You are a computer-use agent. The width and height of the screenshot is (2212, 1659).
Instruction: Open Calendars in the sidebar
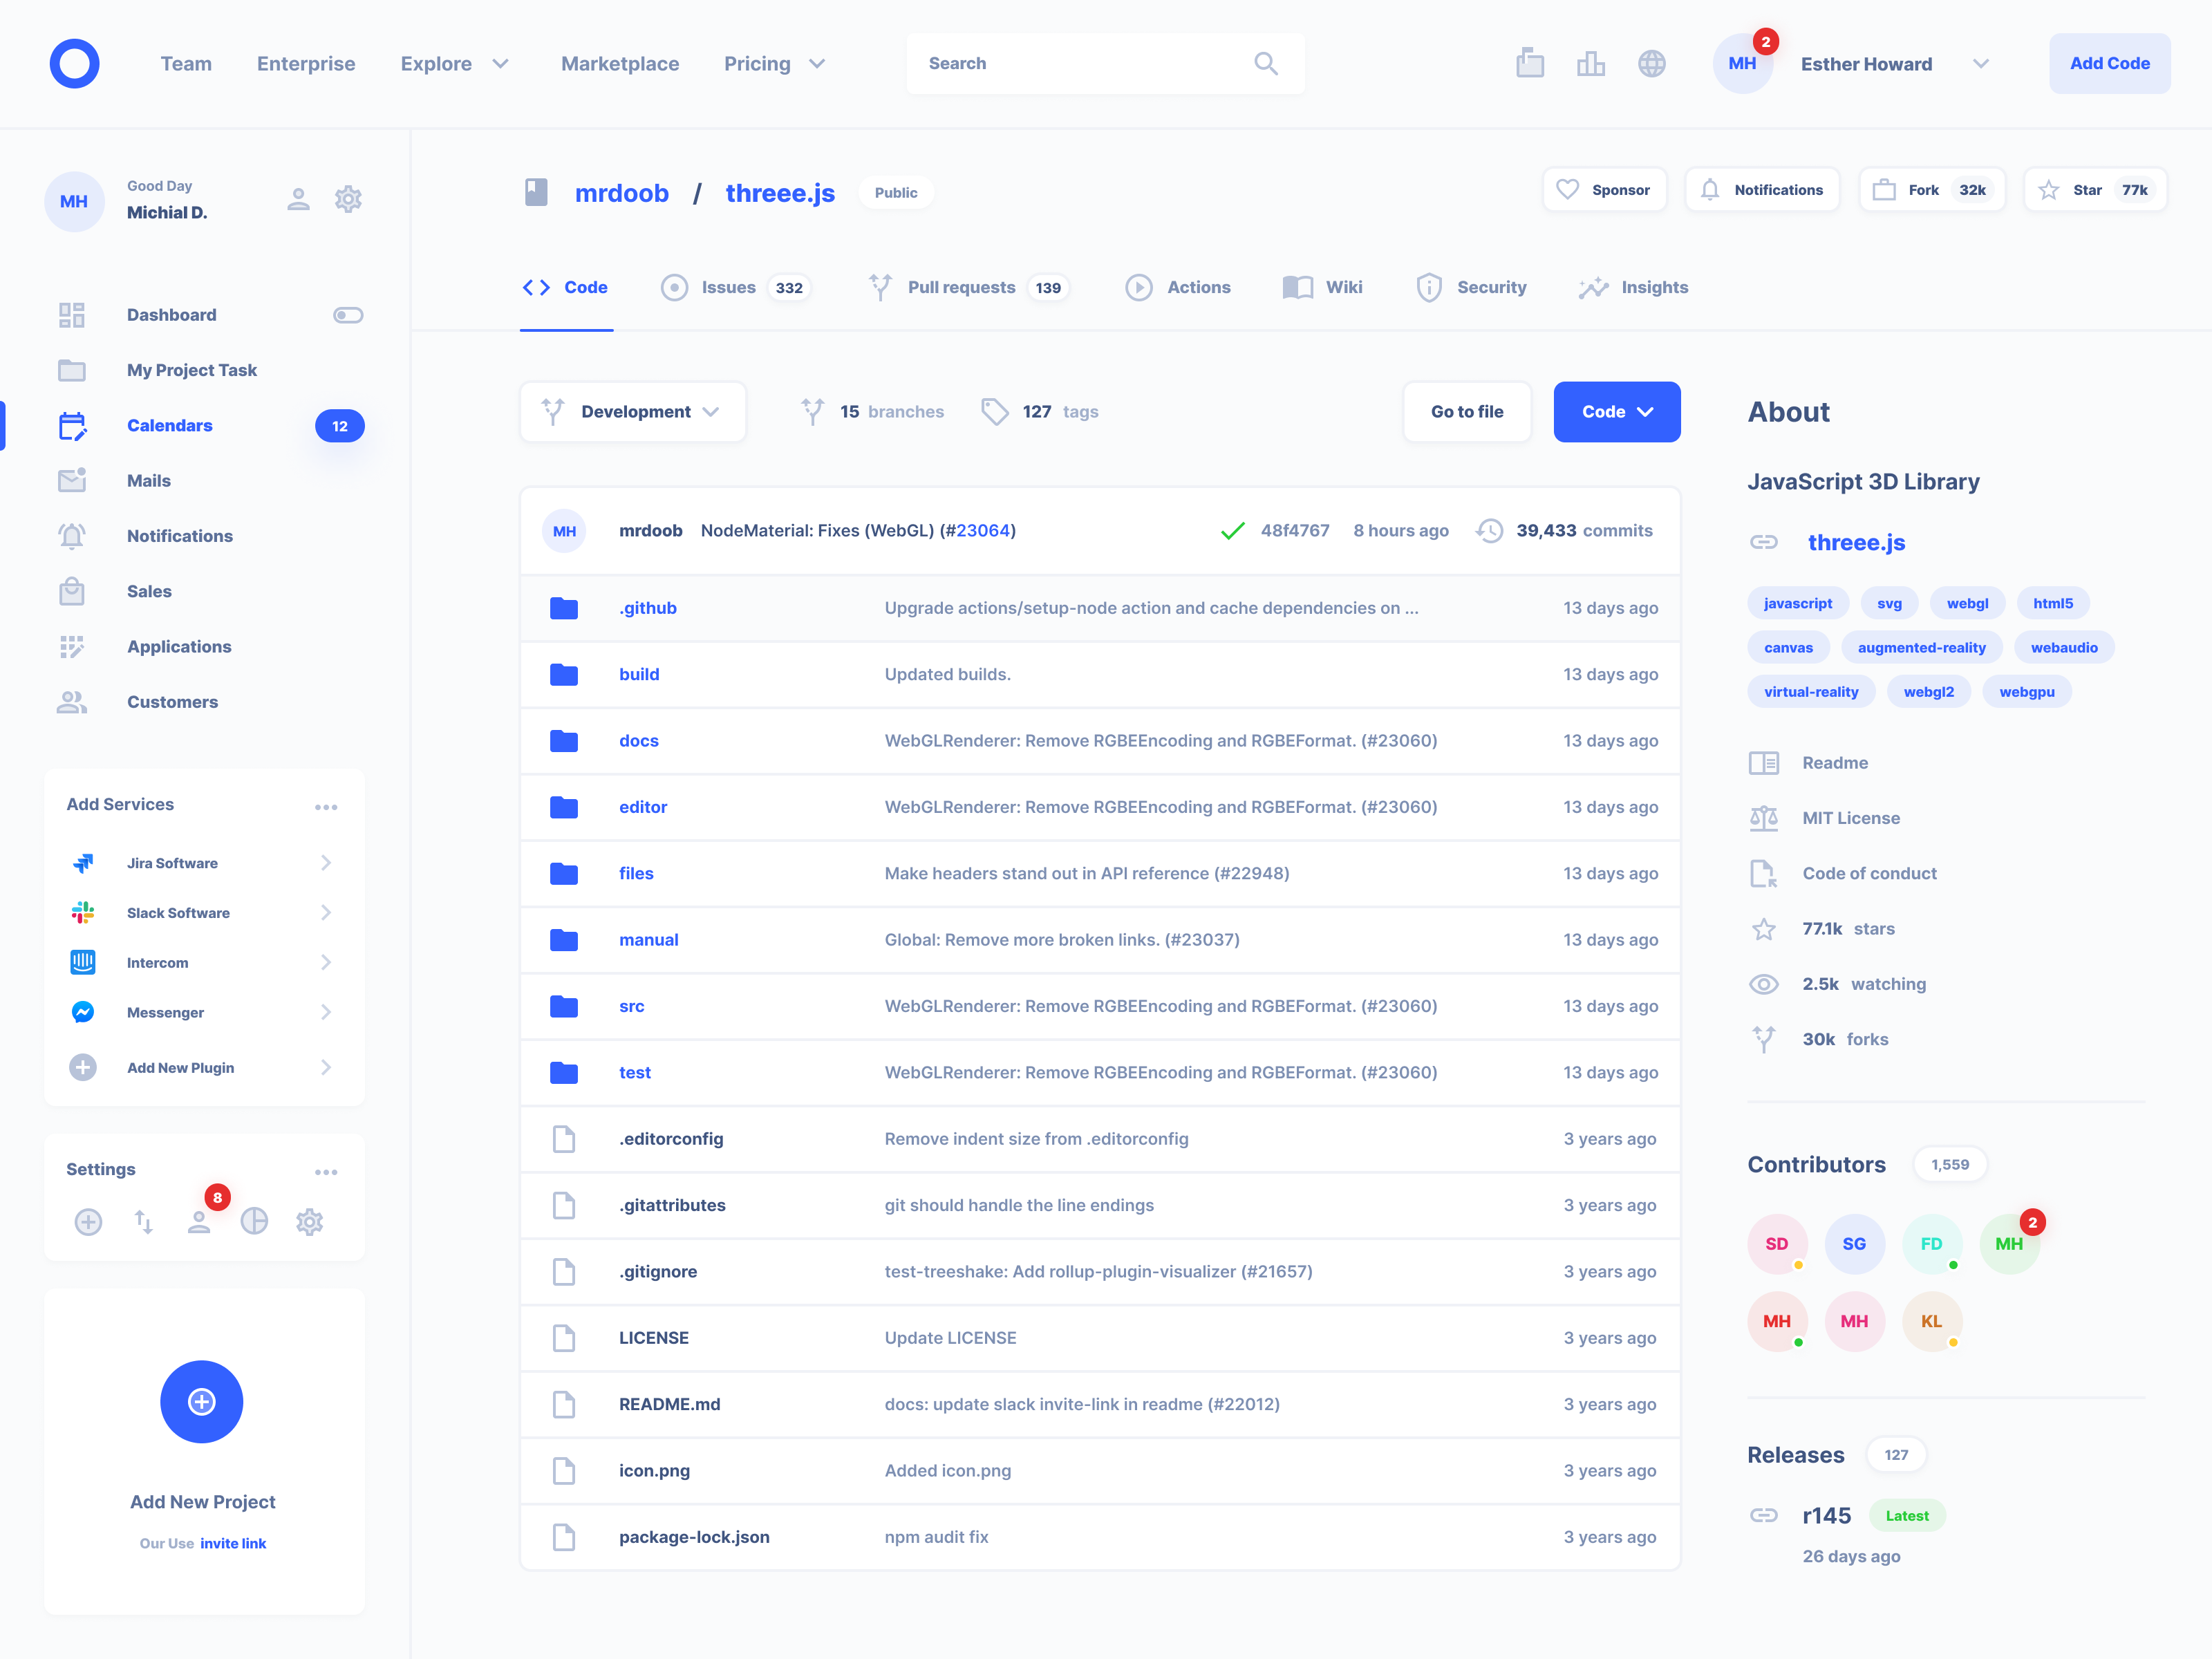[x=205, y=426]
